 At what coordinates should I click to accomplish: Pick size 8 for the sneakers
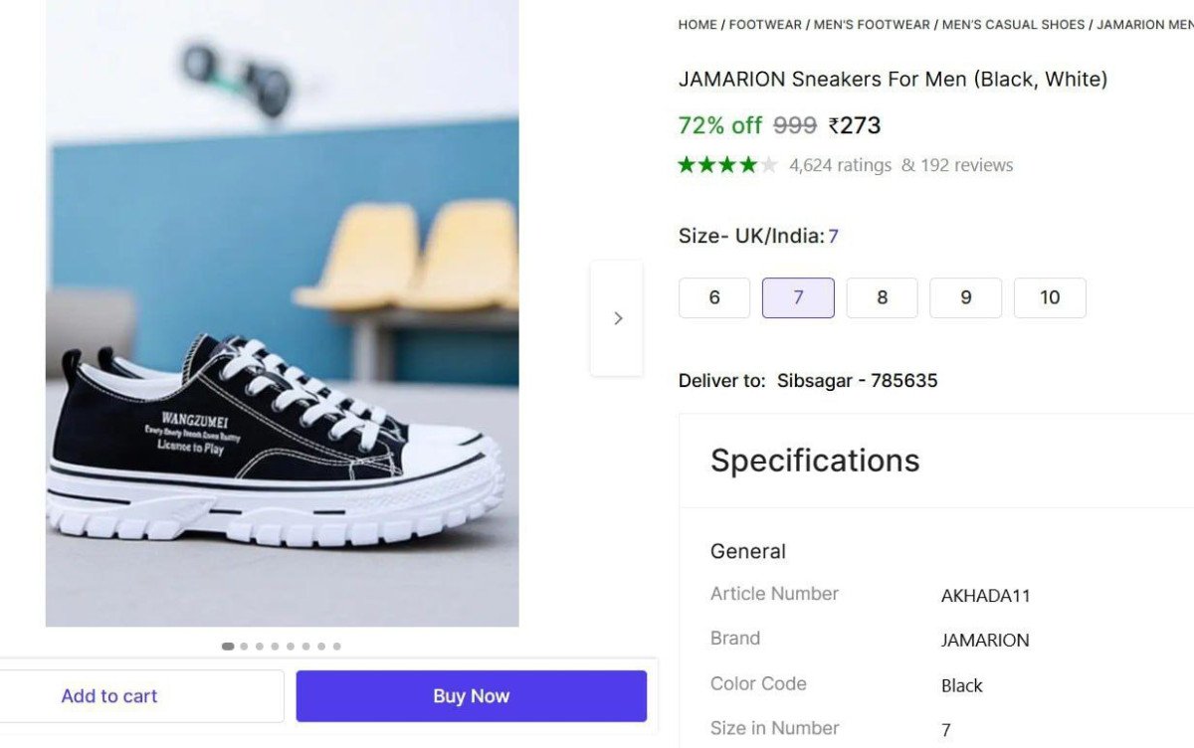[882, 298]
